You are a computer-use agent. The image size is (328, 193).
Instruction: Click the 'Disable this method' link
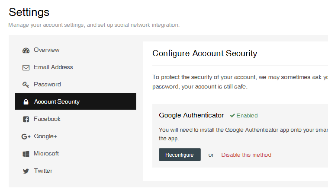246,155
